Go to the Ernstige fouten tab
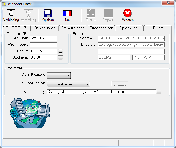176x148 pixels. (101, 28)
